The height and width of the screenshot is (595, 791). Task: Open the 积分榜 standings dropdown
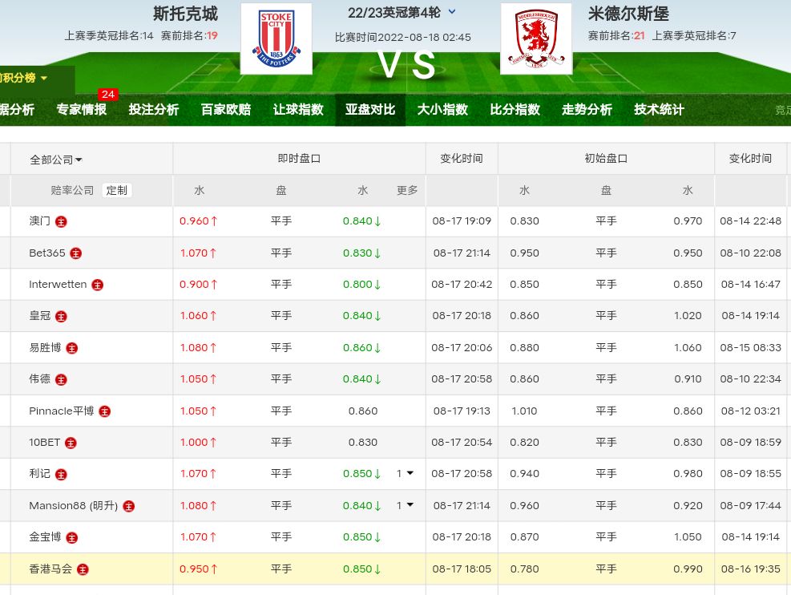click(x=24, y=78)
